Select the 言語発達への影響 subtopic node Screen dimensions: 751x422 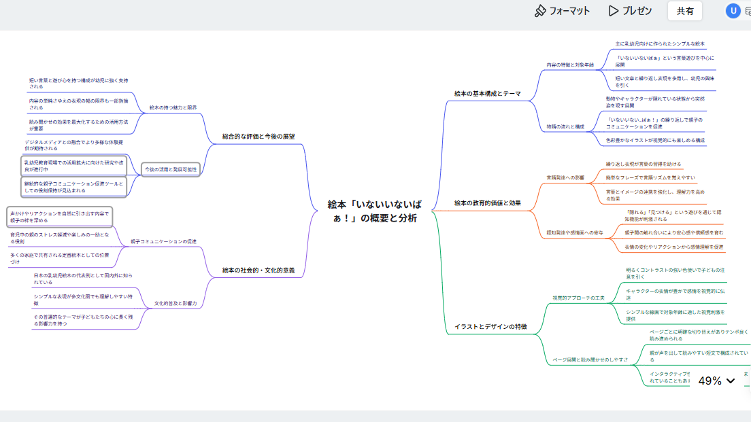pyautogui.click(x=565, y=177)
